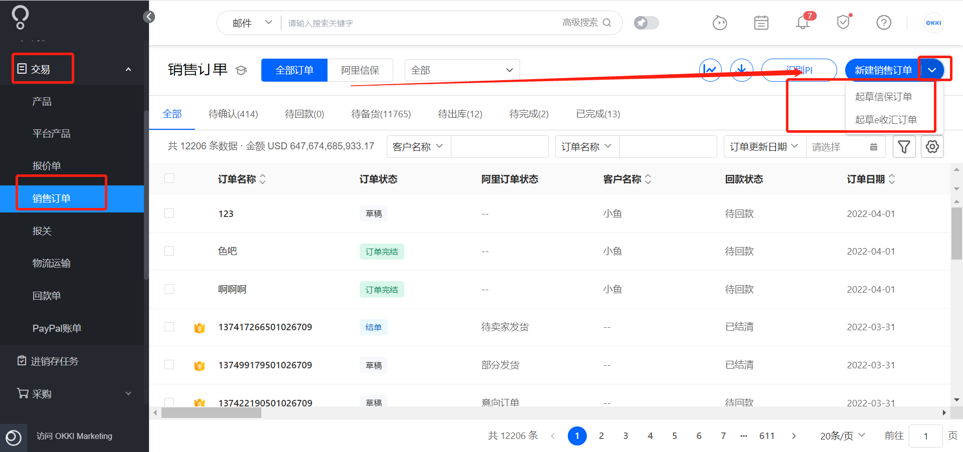Switch to the 已完成(13) tab
This screenshot has height=452, width=963.
coord(598,114)
